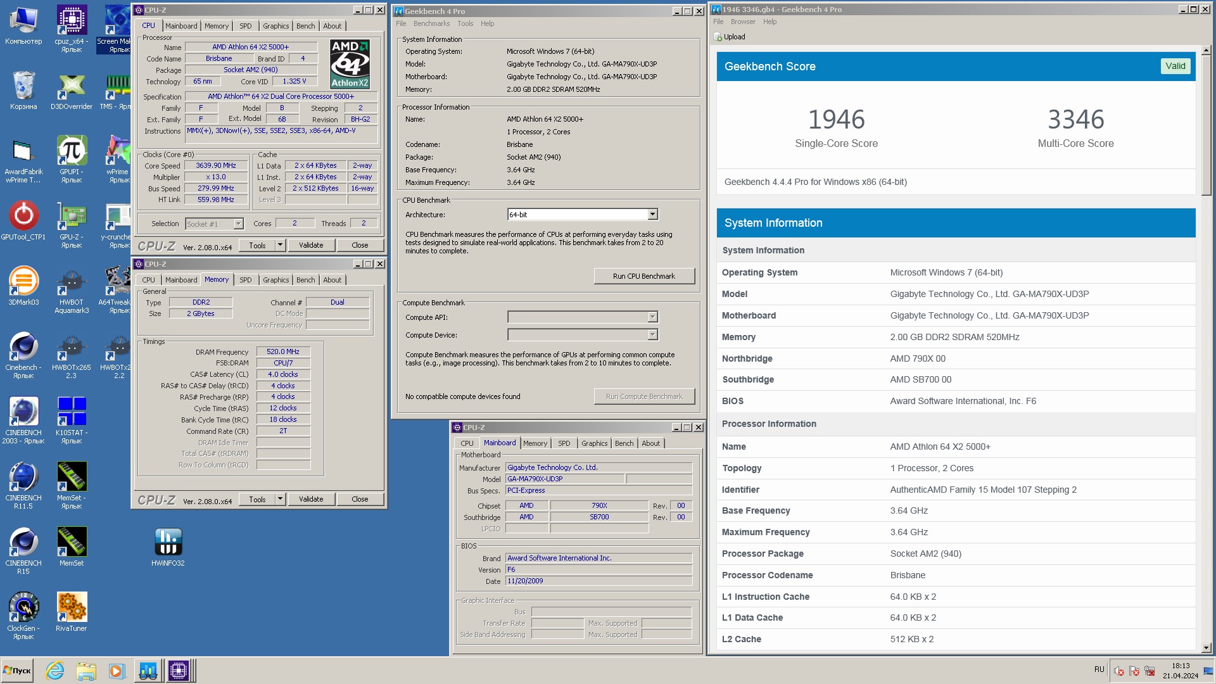Expand the Architecture 64-bit dropdown
The height and width of the screenshot is (684, 1216).
click(x=652, y=215)
